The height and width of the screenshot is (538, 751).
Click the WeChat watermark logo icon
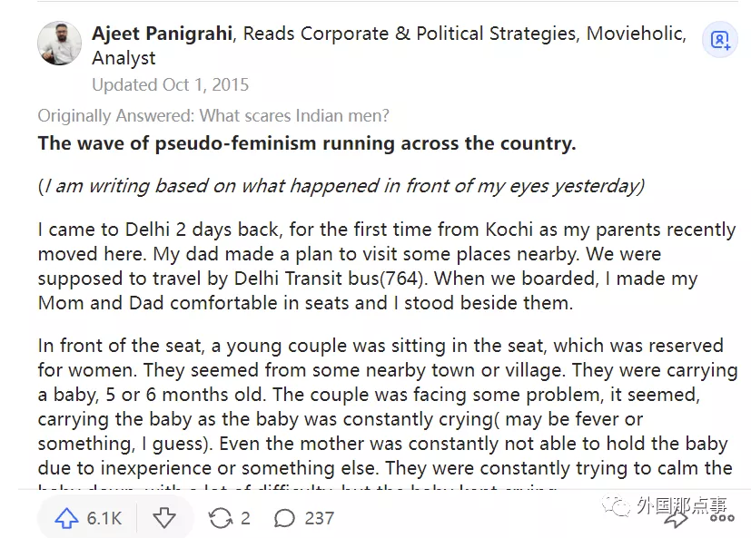(x=618, y=505)
